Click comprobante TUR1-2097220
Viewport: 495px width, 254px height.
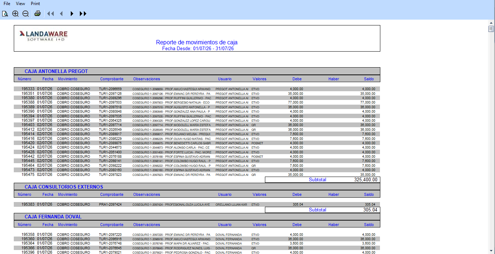click(x=110, y=234)
